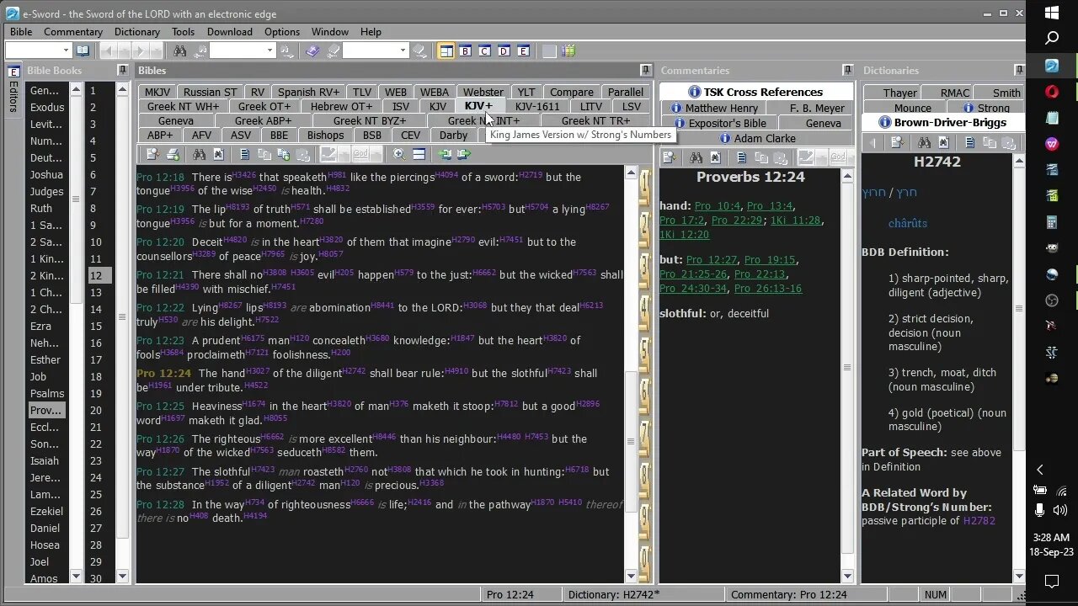Viewport: 1078px width, 606px height.
Task: Click the info icon beside TSK Cross References
Action: (x=694, y=92)
